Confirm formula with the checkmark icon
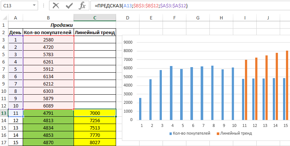The width and height of the screenshot is (290, 146). point(69,6)
